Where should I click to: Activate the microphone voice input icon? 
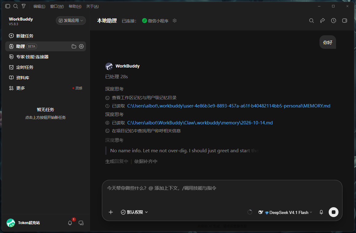321,212
